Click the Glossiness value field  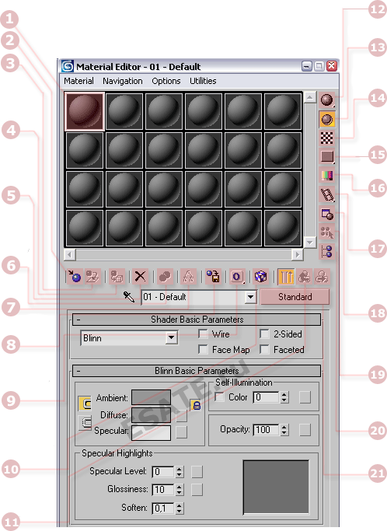click(163, 489)
